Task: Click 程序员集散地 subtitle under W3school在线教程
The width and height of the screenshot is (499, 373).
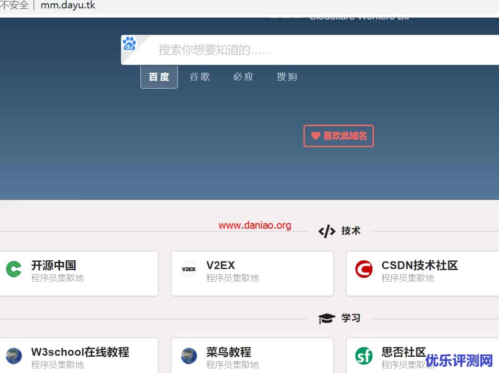Action: click(57, 365)
